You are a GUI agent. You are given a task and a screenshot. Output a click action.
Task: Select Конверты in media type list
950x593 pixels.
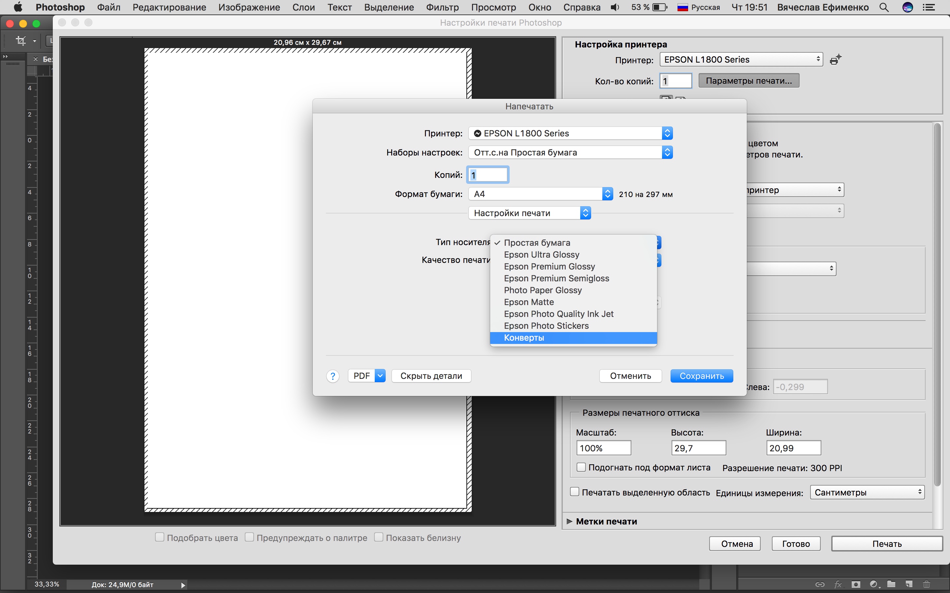tap(573, 338)
